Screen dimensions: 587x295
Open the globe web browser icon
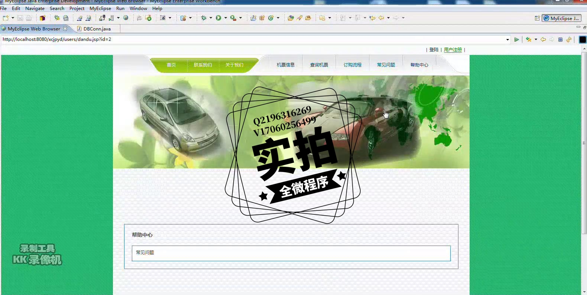[126, 18]
